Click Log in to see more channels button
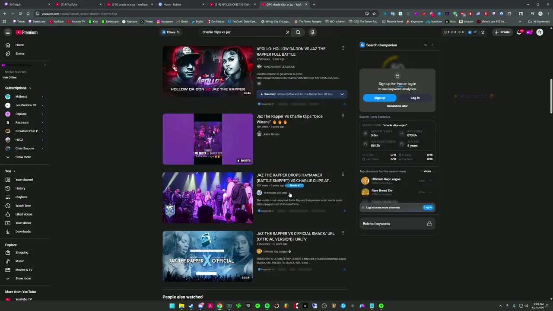 (428, 207)
